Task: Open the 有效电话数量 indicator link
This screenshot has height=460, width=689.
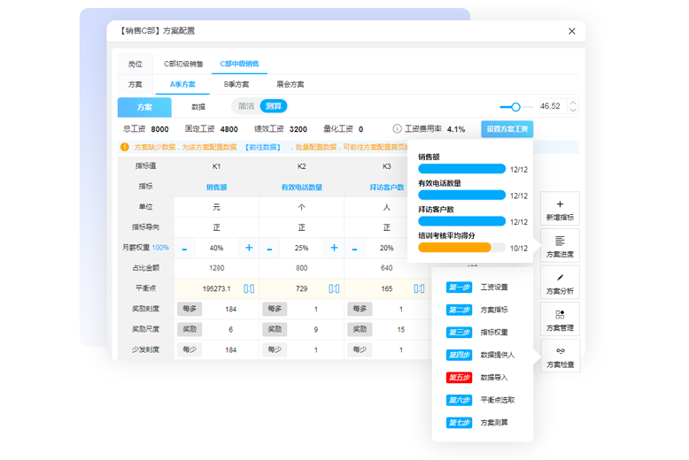Action: [x=302, y=187]
